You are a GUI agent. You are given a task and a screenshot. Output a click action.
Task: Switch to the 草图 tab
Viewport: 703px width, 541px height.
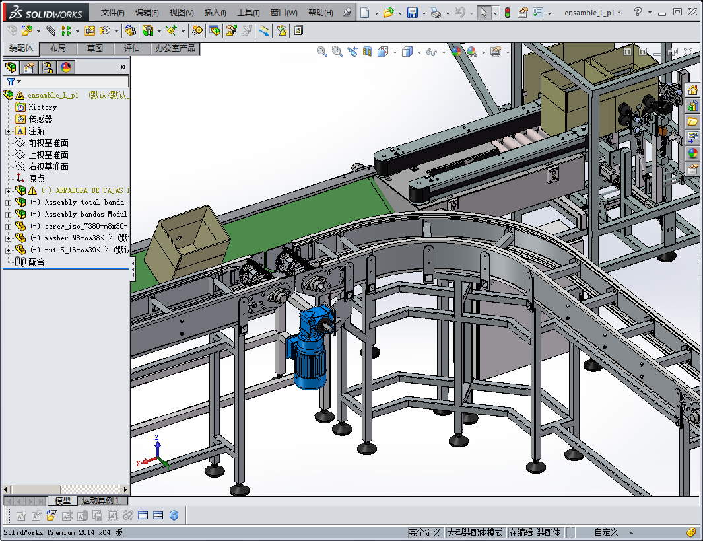click(95, 48)
